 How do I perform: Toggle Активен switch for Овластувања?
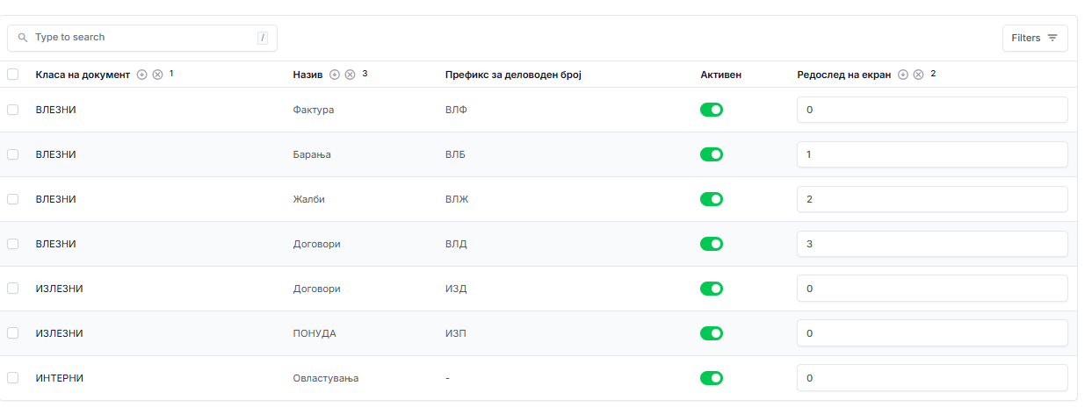click(712, 378)
